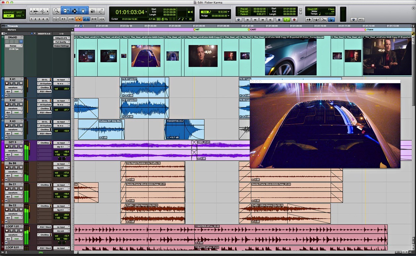The height and width of the screenshot is (256, 416).
Task: Open the read automation mode selector on X A1
Action: (x=17, y=91)
